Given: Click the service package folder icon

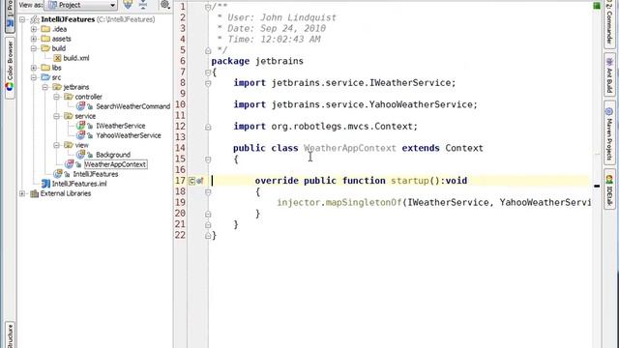Looking at the screenshot, I should [69, 116].
